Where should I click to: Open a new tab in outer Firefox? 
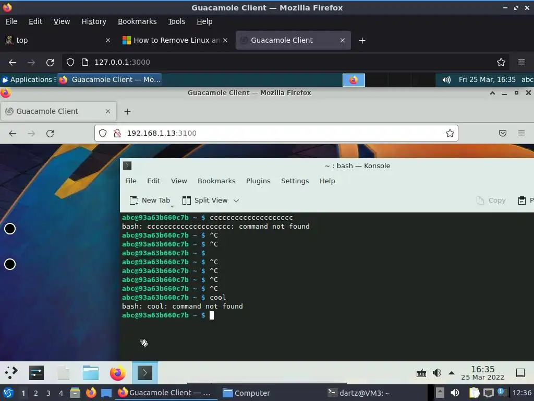(x=362, y=41)
